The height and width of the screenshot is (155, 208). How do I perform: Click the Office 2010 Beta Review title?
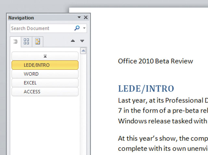(x=155, y=61)
